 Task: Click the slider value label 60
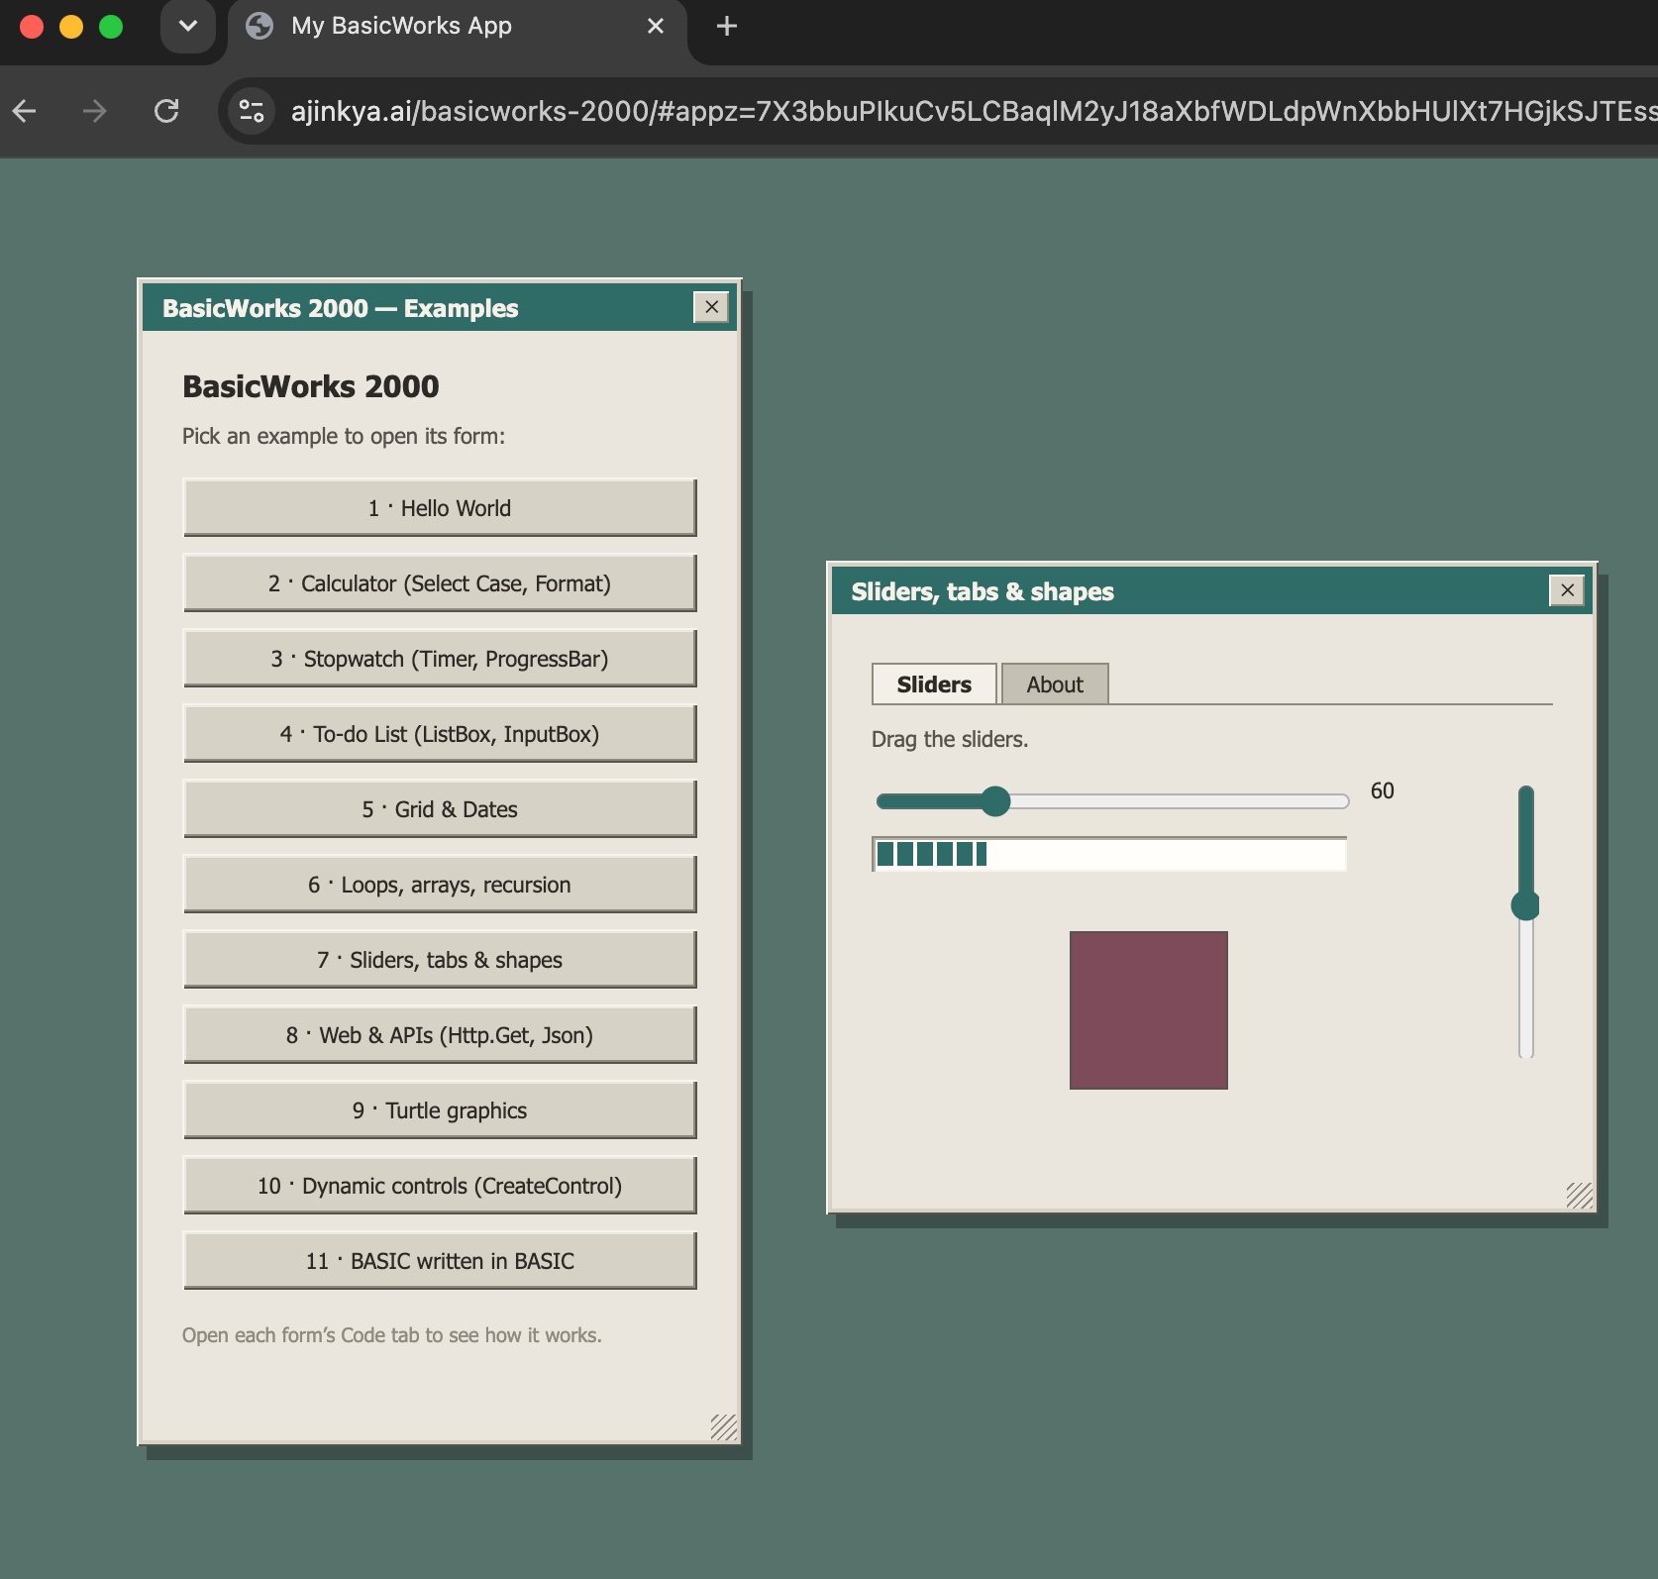pyautogui.click(x=1383, y=790)
